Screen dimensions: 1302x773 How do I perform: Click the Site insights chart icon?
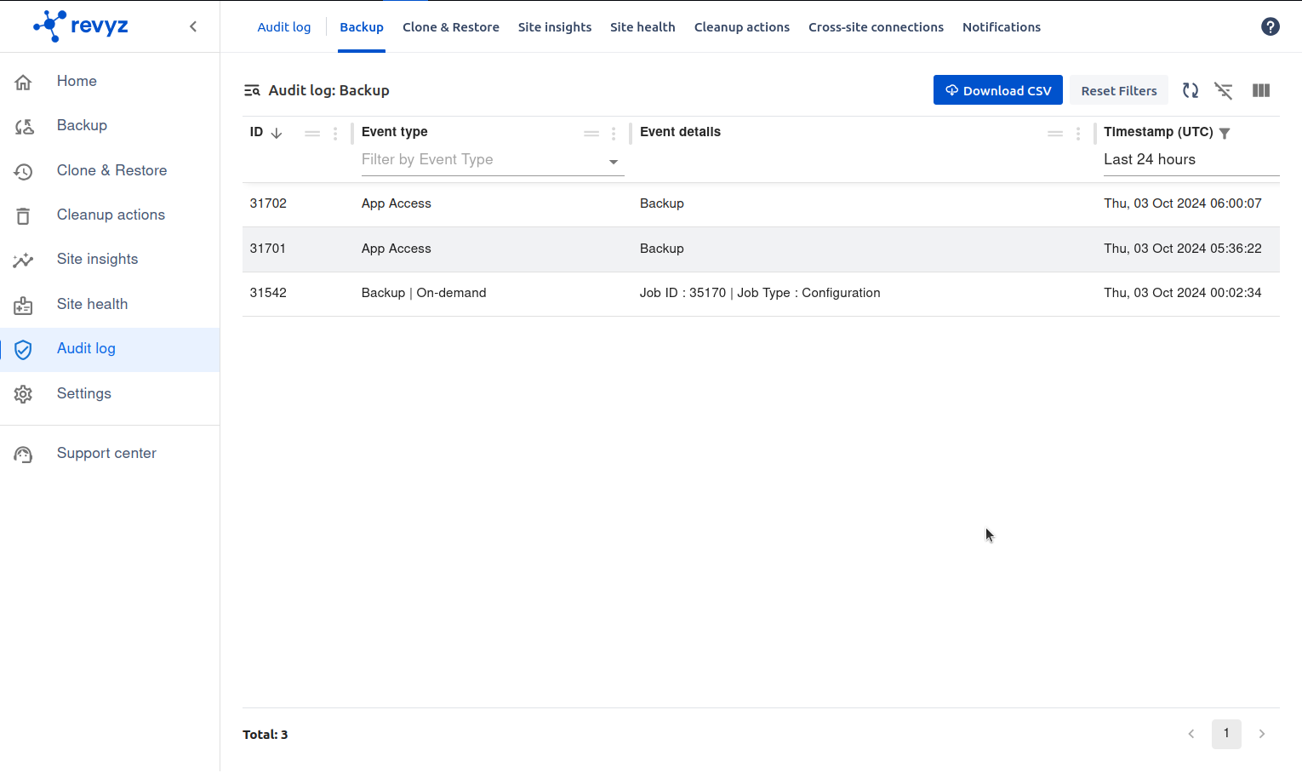pyautogui.click(x=23, y=260)
